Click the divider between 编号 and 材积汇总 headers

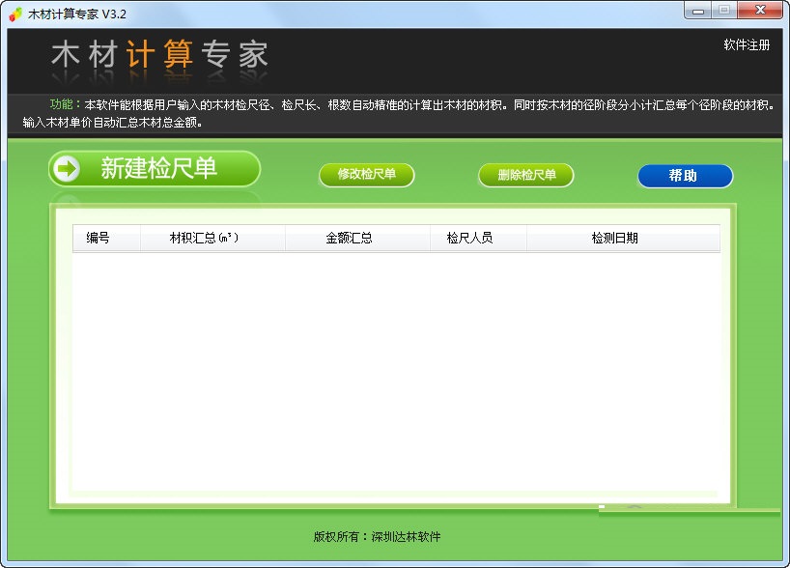click(x=141, y=238)
